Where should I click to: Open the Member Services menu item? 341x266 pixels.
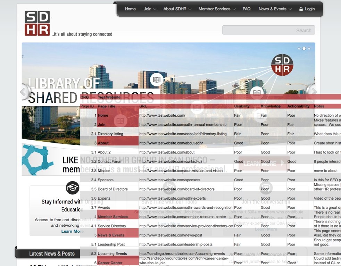click(214, 9)
